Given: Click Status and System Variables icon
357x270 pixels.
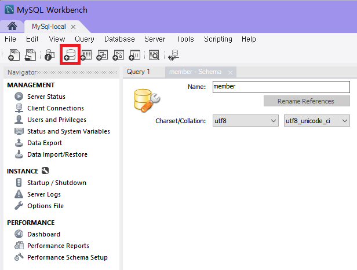Looking at the screenshot, I should tap(19, 131).
